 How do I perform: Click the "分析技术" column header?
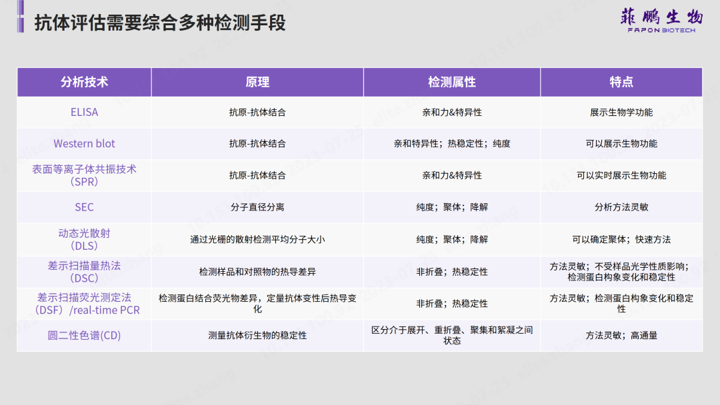[84, 82]
